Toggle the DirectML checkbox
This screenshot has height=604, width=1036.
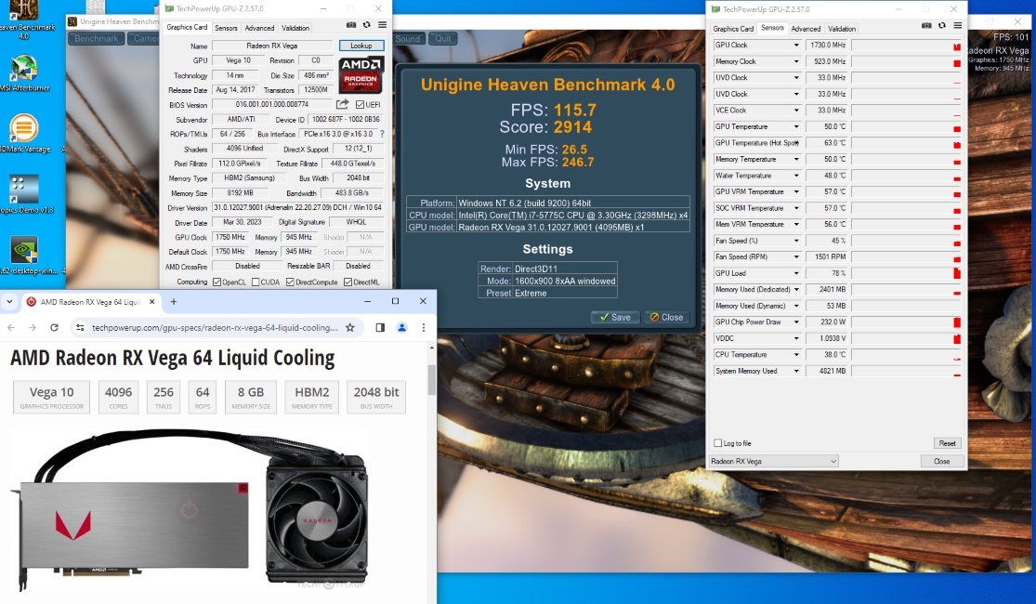348,282
